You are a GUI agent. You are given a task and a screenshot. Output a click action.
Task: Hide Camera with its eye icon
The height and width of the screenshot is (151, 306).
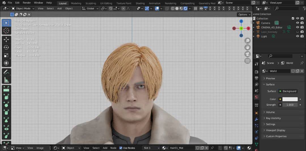tap(297, 23)
